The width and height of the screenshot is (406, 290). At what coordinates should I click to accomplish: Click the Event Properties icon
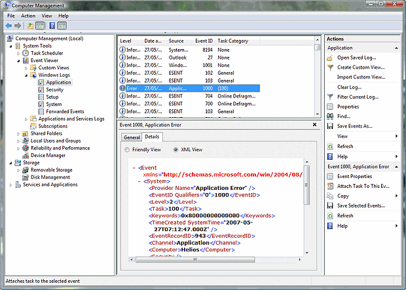[x=330, y=176]
